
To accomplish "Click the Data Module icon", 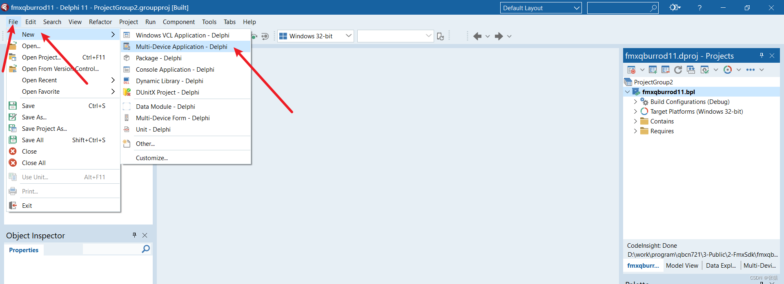I will click(x=127, y=106).
